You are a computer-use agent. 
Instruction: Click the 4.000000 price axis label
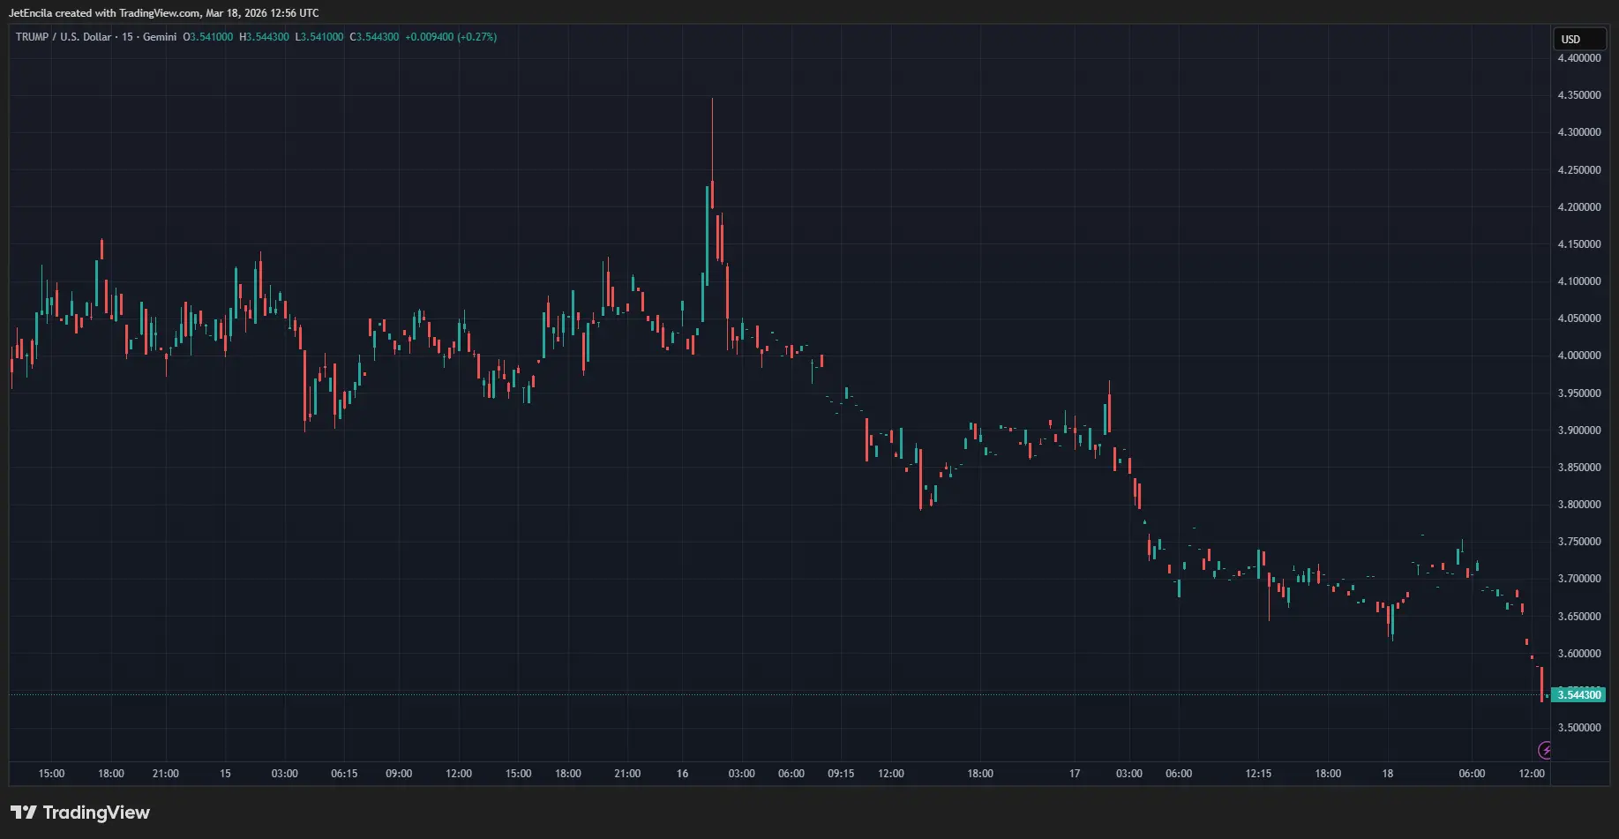pos(1578,356)
